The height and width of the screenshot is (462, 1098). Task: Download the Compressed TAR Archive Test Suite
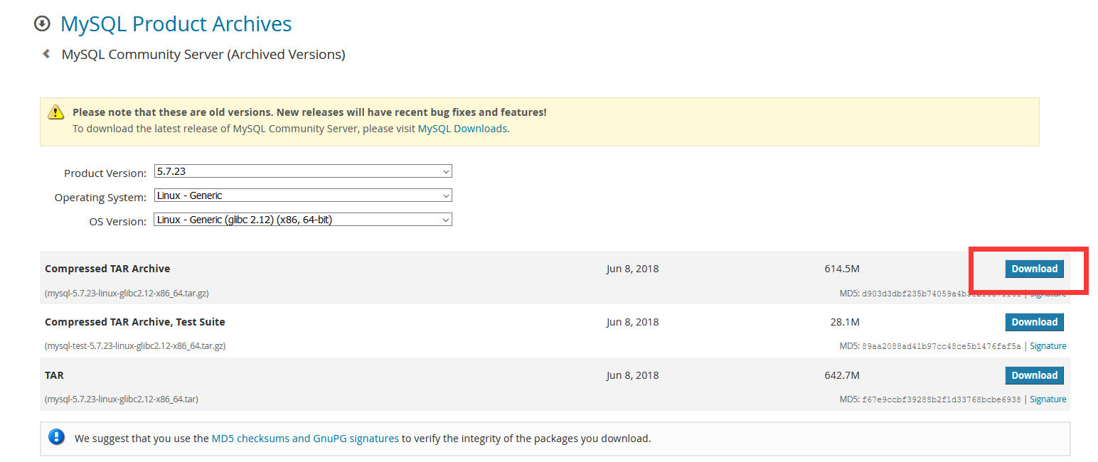tap(1034, 322)
